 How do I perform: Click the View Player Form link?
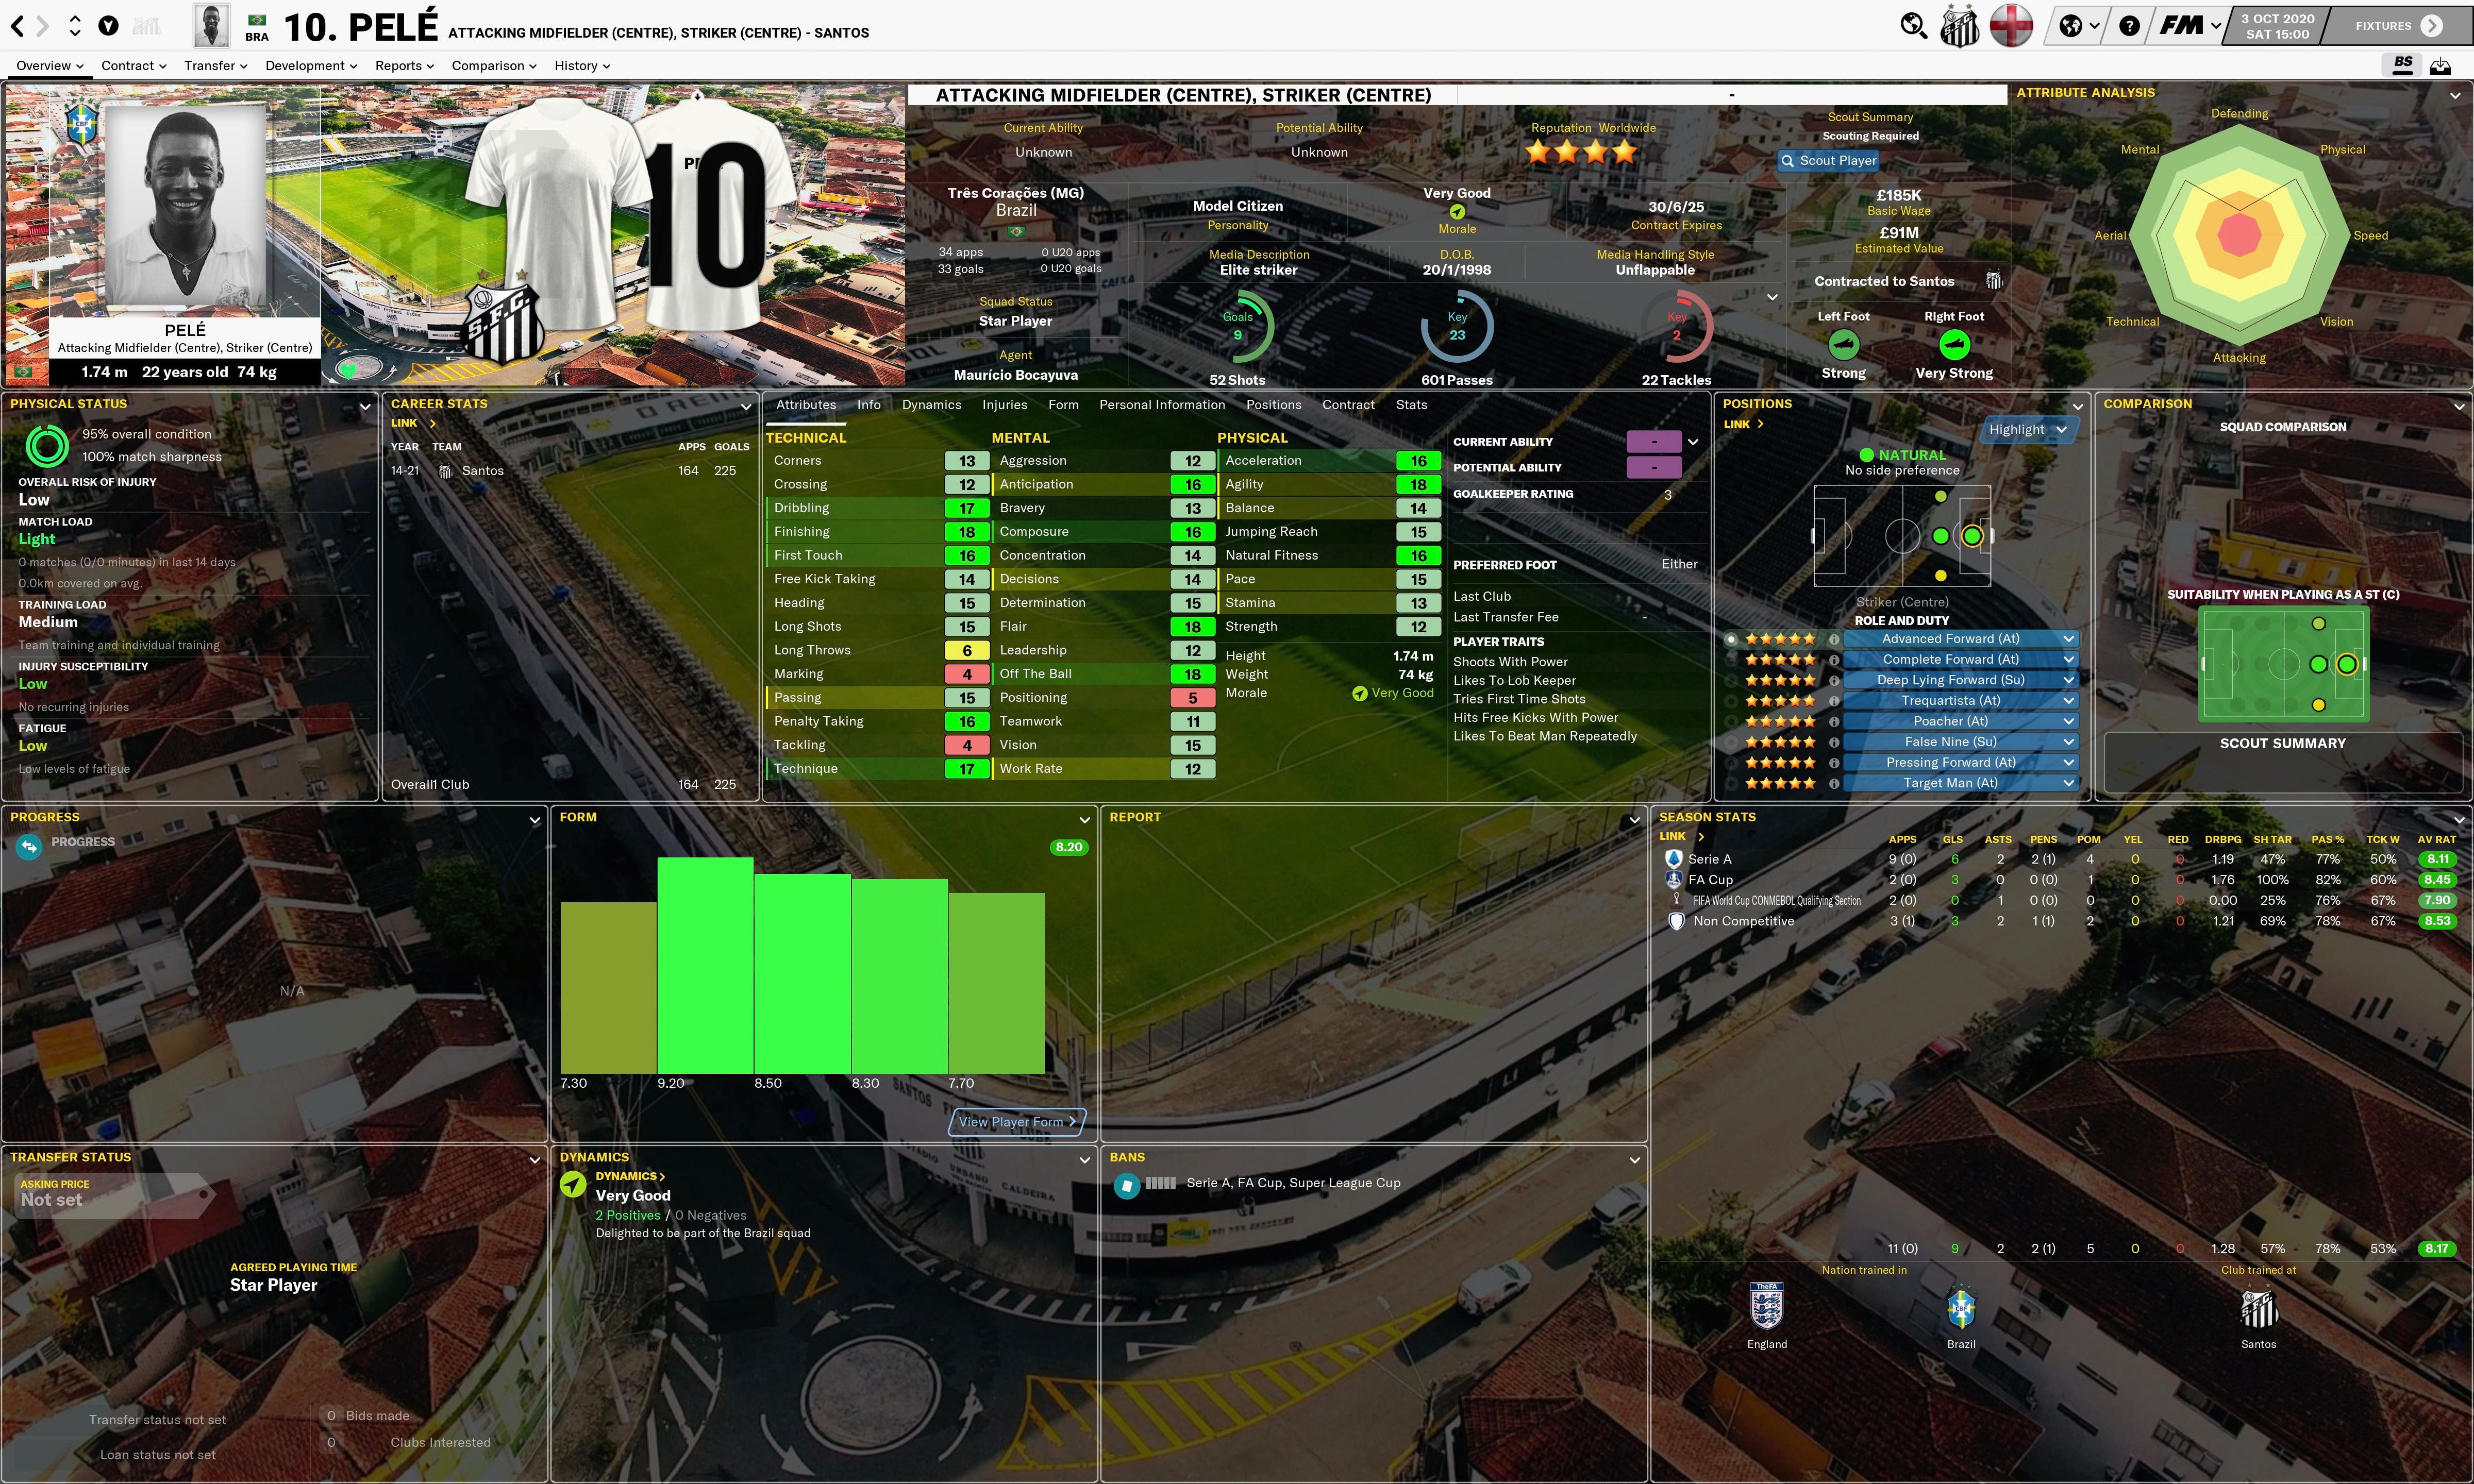(x=1016, y=1122)
